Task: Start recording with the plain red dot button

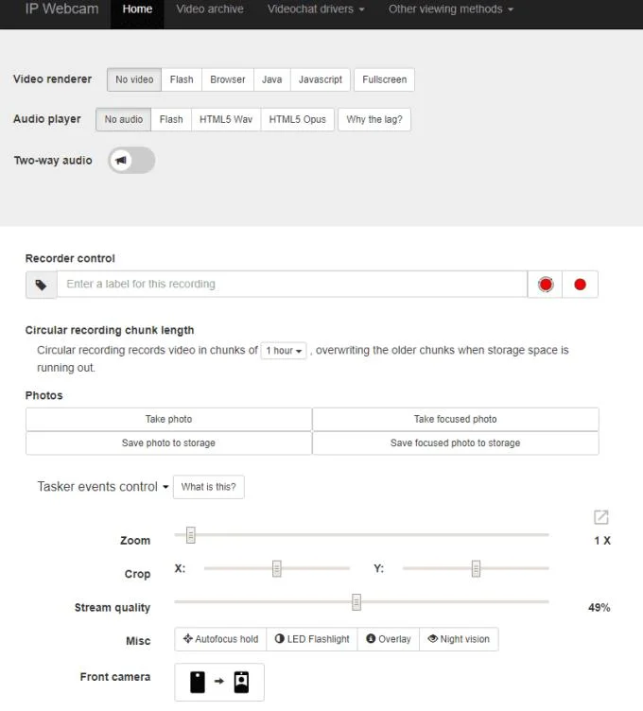Action: (x=580, y=285)
